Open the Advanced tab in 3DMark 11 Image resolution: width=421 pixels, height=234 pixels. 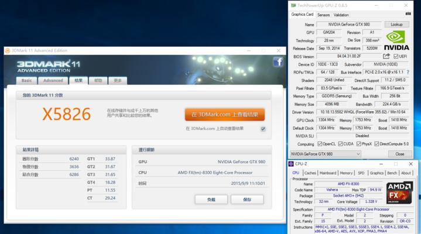click(53, 81)
